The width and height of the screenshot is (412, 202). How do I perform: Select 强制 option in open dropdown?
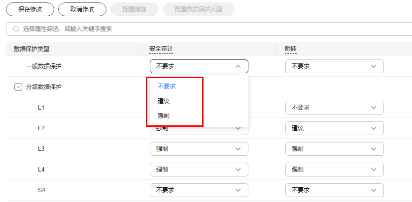point(164,116)
